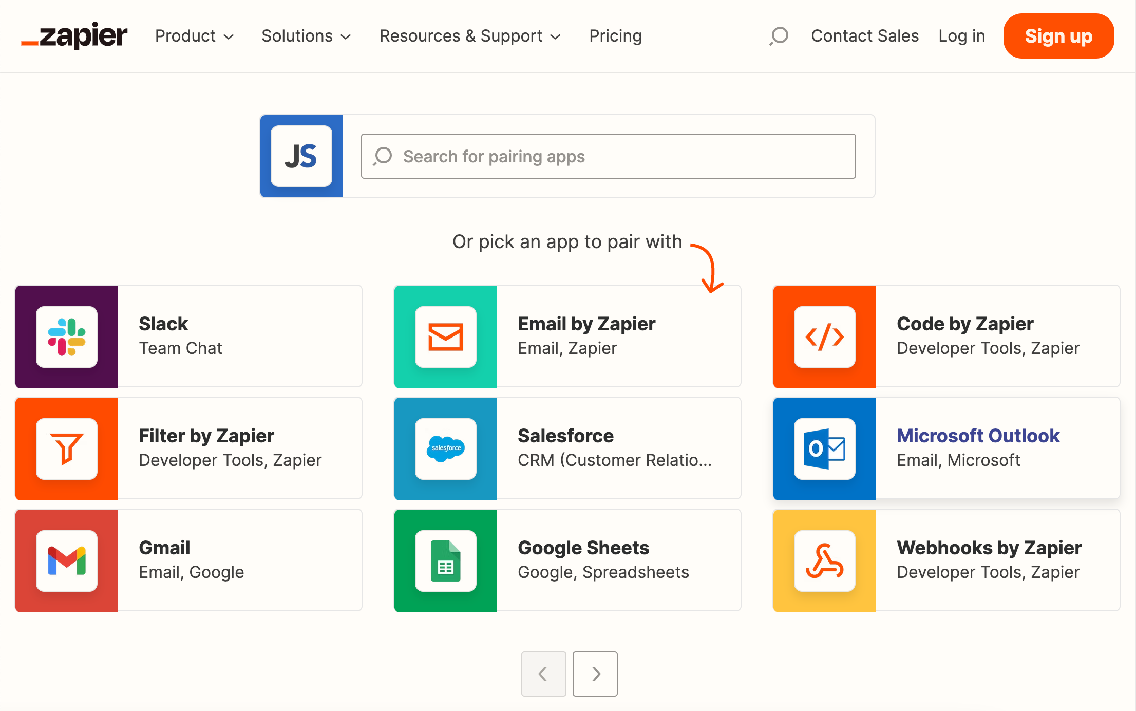Screen dimensions: 1136x711
Task: Click magnifier inside pairing apps search
Action: coord(383,156)
